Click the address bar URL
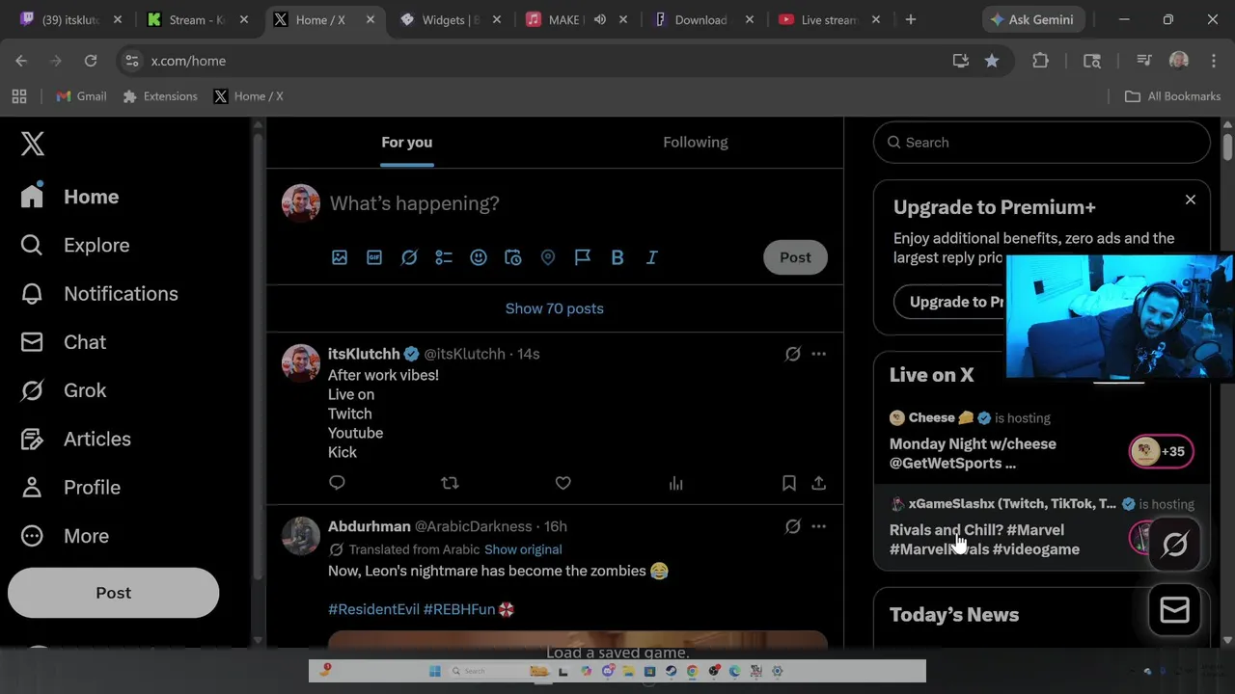The image size is (1235, 694). (x=188, y=61)
